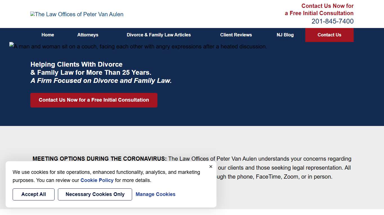Viewport: 384px width, 215px height.
Task: Click the header free consultation text link
Action: click(x=319, y=10)
